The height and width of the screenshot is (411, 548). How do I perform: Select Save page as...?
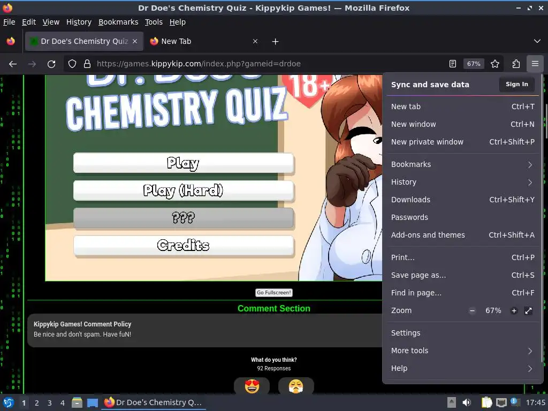[462, 276]
